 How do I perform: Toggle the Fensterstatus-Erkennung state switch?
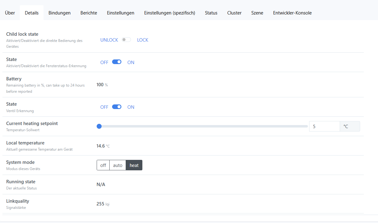point(117,62)
